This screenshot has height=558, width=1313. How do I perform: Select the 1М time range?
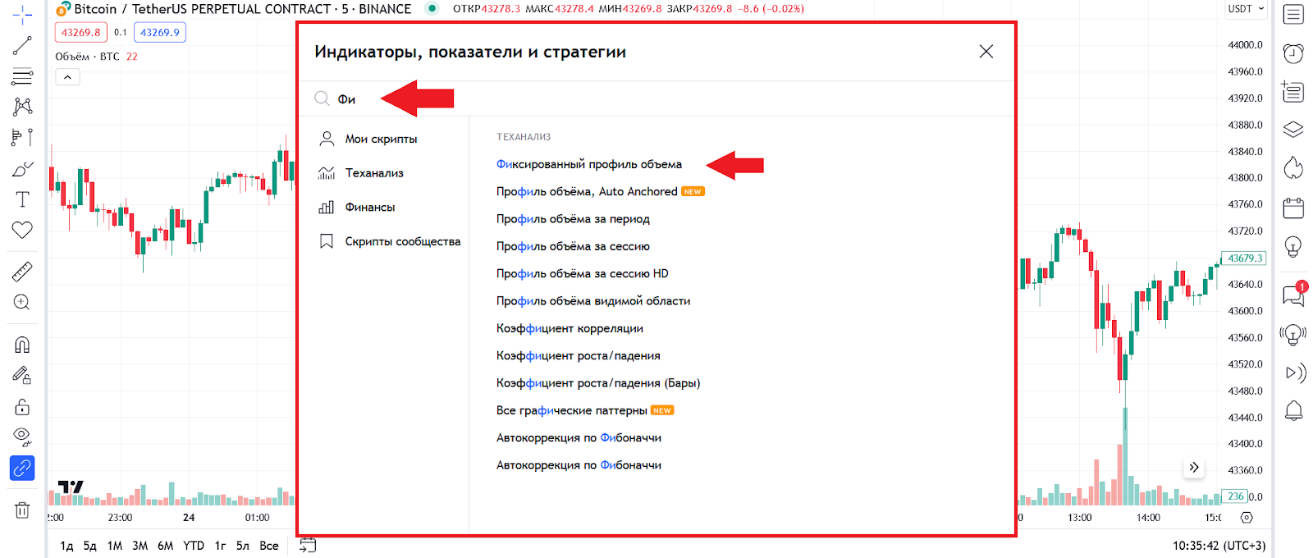tap(115, 546)
